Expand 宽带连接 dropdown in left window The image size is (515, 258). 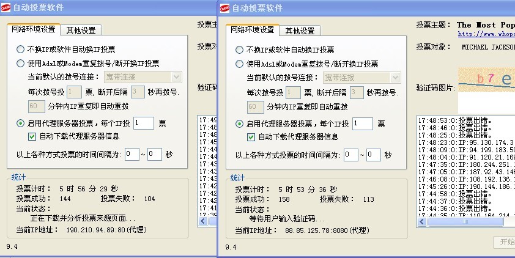177,77
